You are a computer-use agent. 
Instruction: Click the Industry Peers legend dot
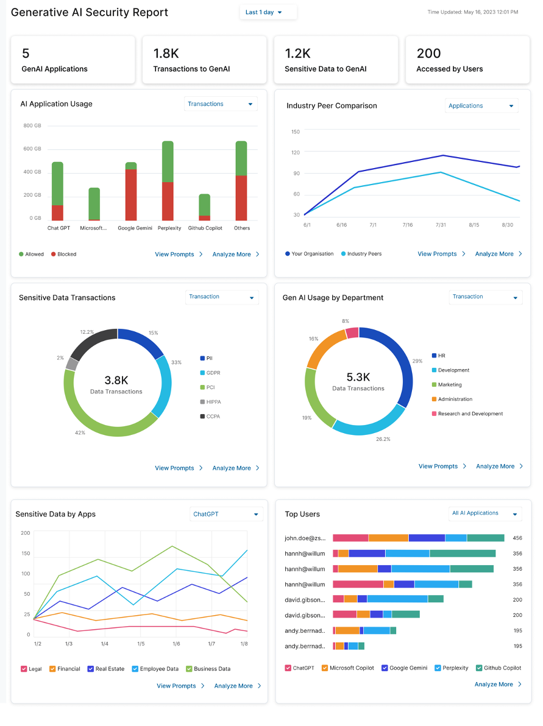[x=343, y=254]
